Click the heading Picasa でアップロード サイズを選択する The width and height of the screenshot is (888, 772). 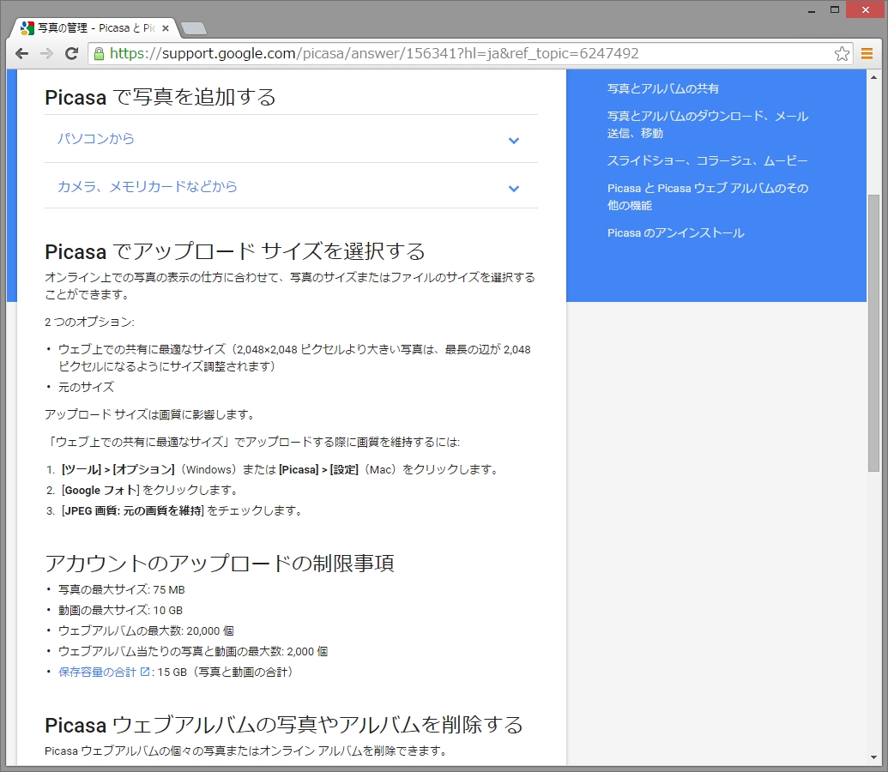point(235,251)
